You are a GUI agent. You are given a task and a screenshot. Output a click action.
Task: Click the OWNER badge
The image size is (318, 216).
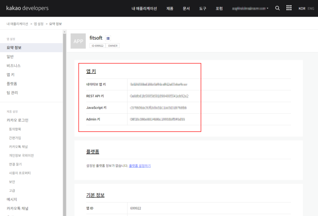click(113, 46)
